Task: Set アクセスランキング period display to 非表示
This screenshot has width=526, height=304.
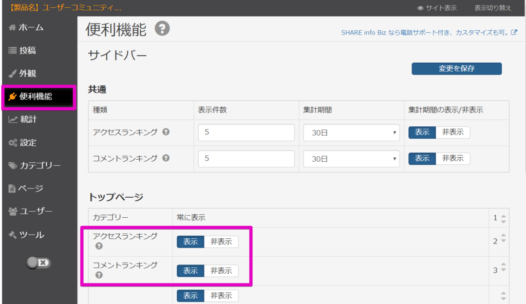Action: pyautogui.click(x=453, y=132)
